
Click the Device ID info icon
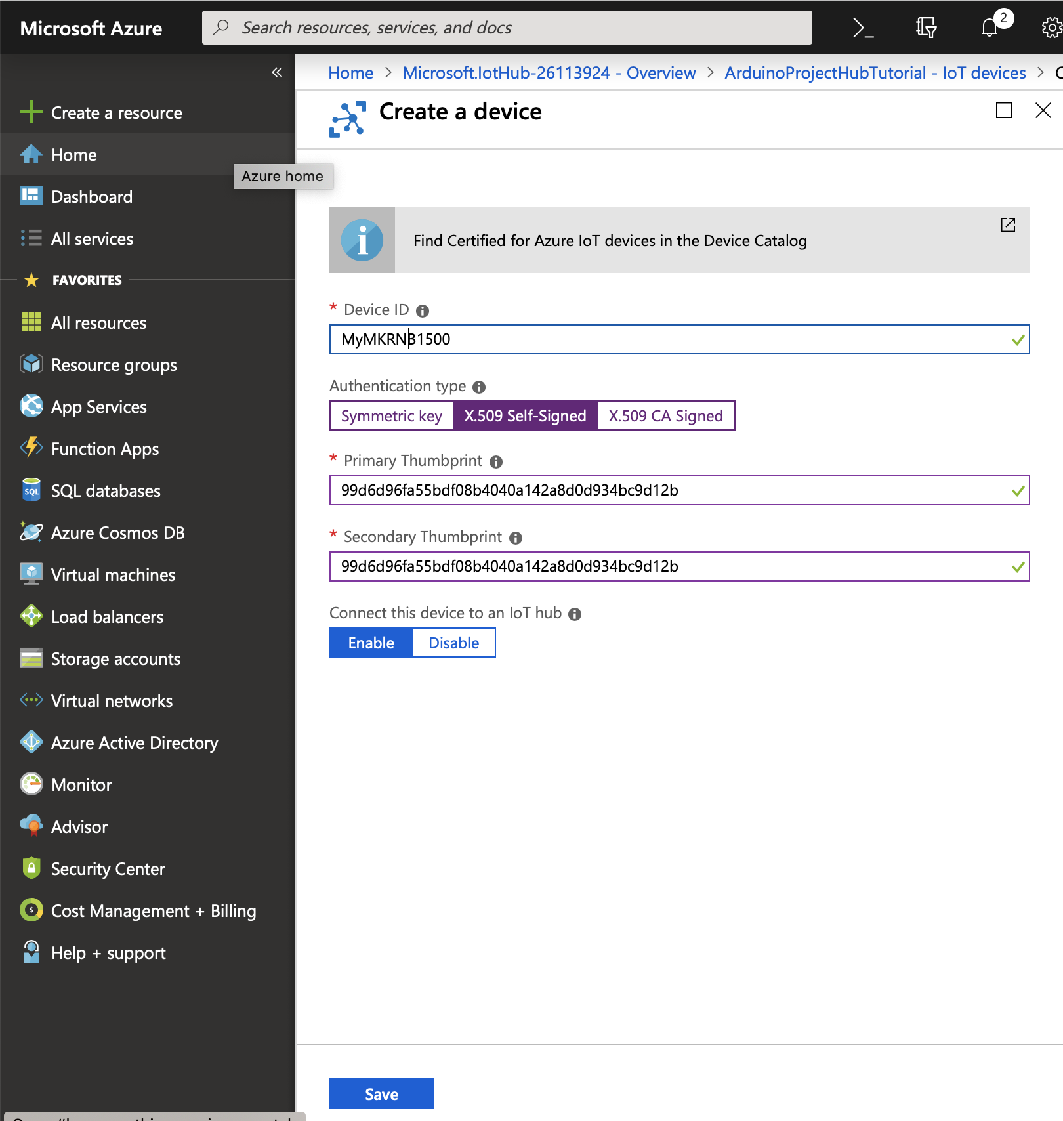(x=423, y=310)
